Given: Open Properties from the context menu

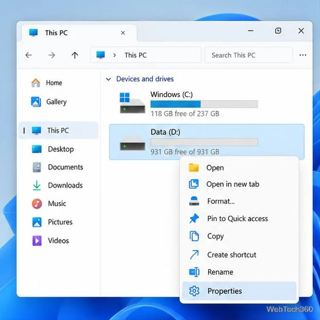Looking at the screenshot, I should (239, 291).
